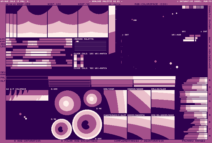Click the 'BRI-MATCH' column heading
Viewport: 212px width, 143px height.
[x=114, y=4]
